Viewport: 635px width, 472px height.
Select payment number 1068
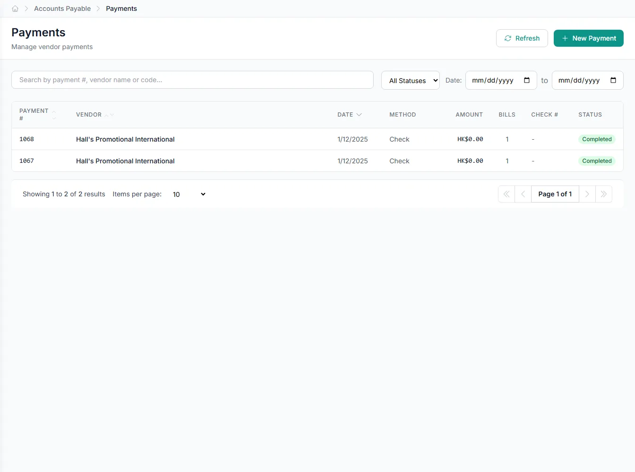click(x=26, y=139)
